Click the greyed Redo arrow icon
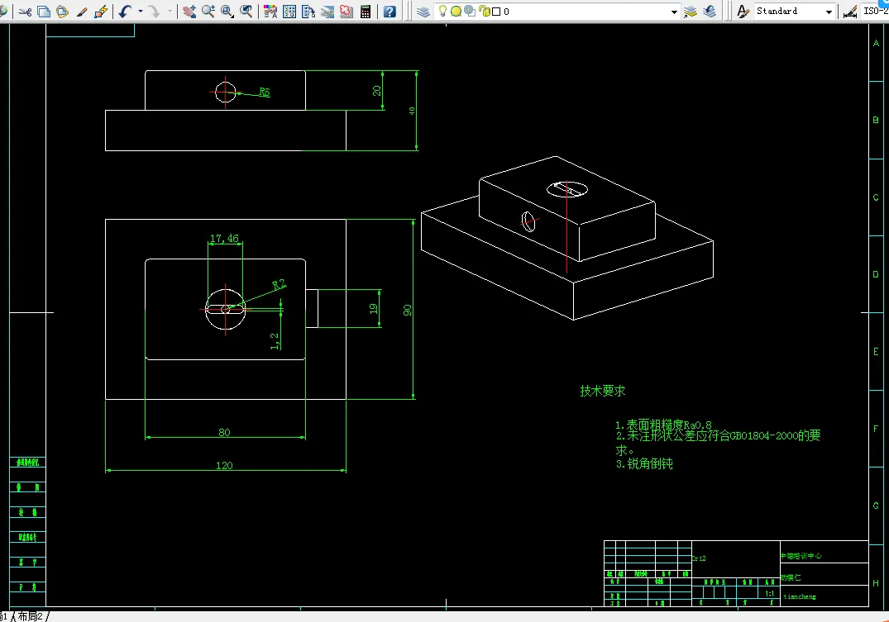This screenshot has width=889, height=622. point(154,12)
